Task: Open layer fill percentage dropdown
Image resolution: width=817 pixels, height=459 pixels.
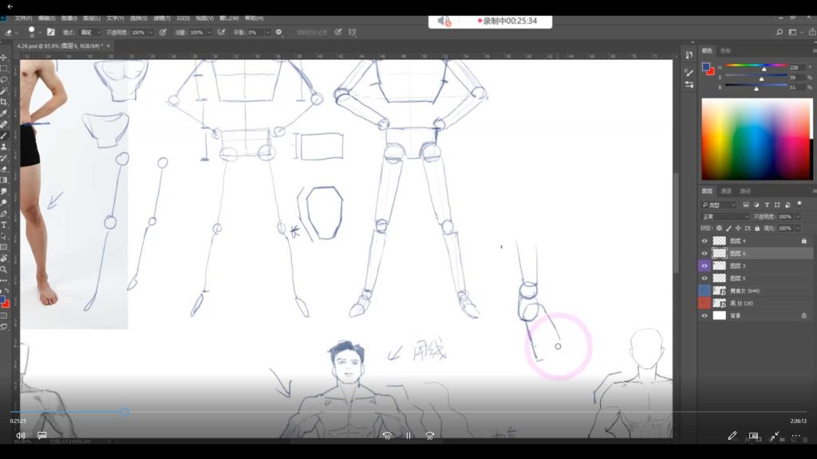Action: tap(798, 229)
